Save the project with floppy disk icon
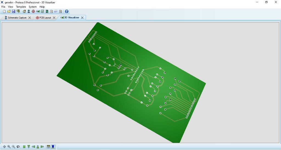 coord(13,12)
